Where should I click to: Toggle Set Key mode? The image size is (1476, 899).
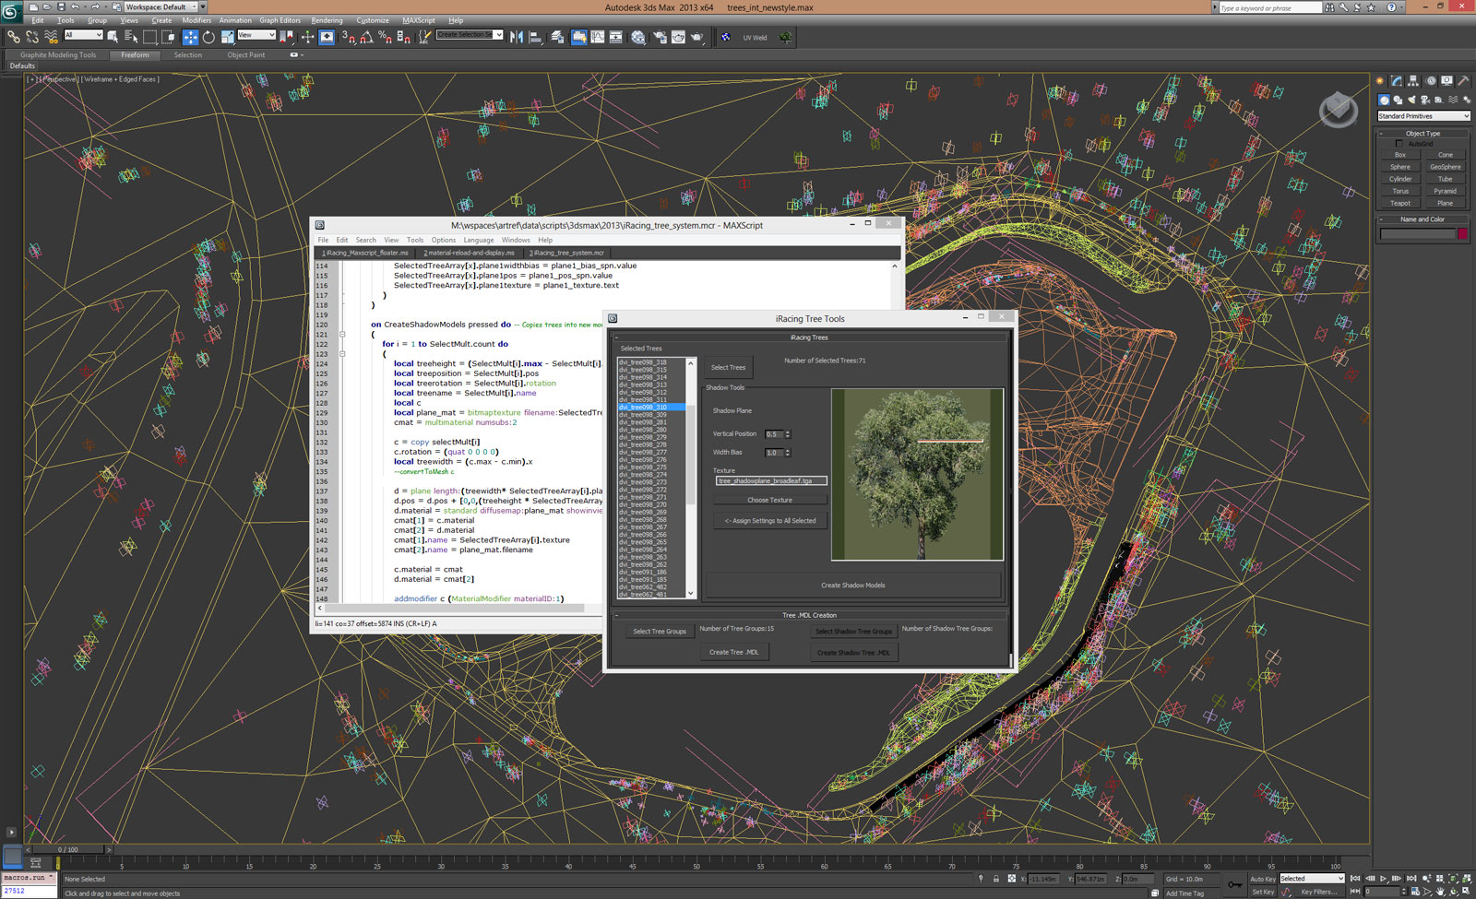pyautogui.click(x=1263, y=892)
